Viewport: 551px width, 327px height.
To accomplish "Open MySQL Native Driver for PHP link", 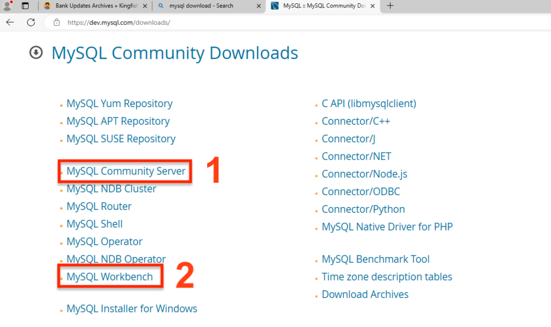I will (x=387, y=226).
